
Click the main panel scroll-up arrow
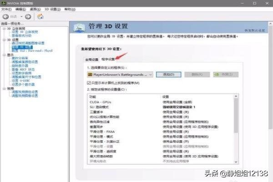click(271, 24)
